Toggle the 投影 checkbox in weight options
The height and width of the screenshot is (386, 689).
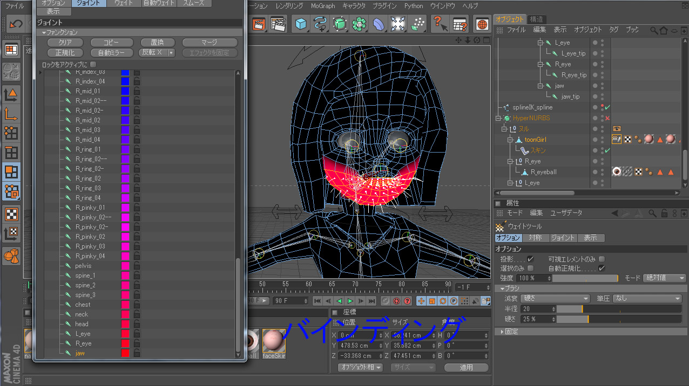point(530,259)
